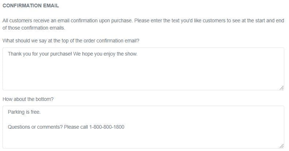Viewport: 289px width, 151px height.
Task: Click the word "show" in the top box
Action: pos(130,54)
